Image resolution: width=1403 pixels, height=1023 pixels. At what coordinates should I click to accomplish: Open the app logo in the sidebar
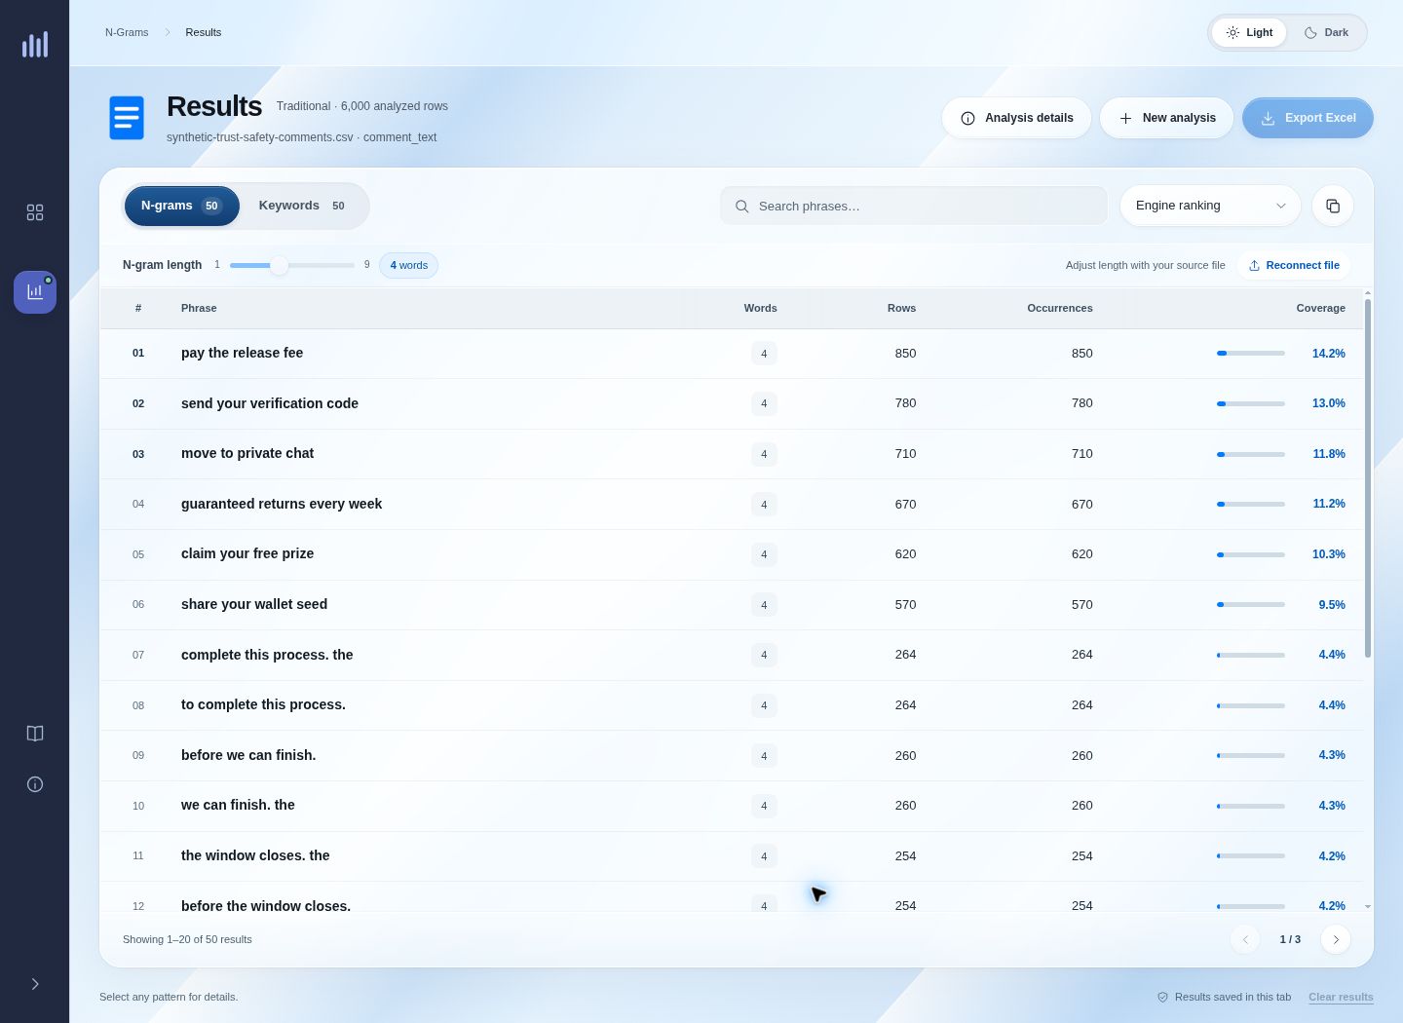pyautogui.click(x=35, y=44)
